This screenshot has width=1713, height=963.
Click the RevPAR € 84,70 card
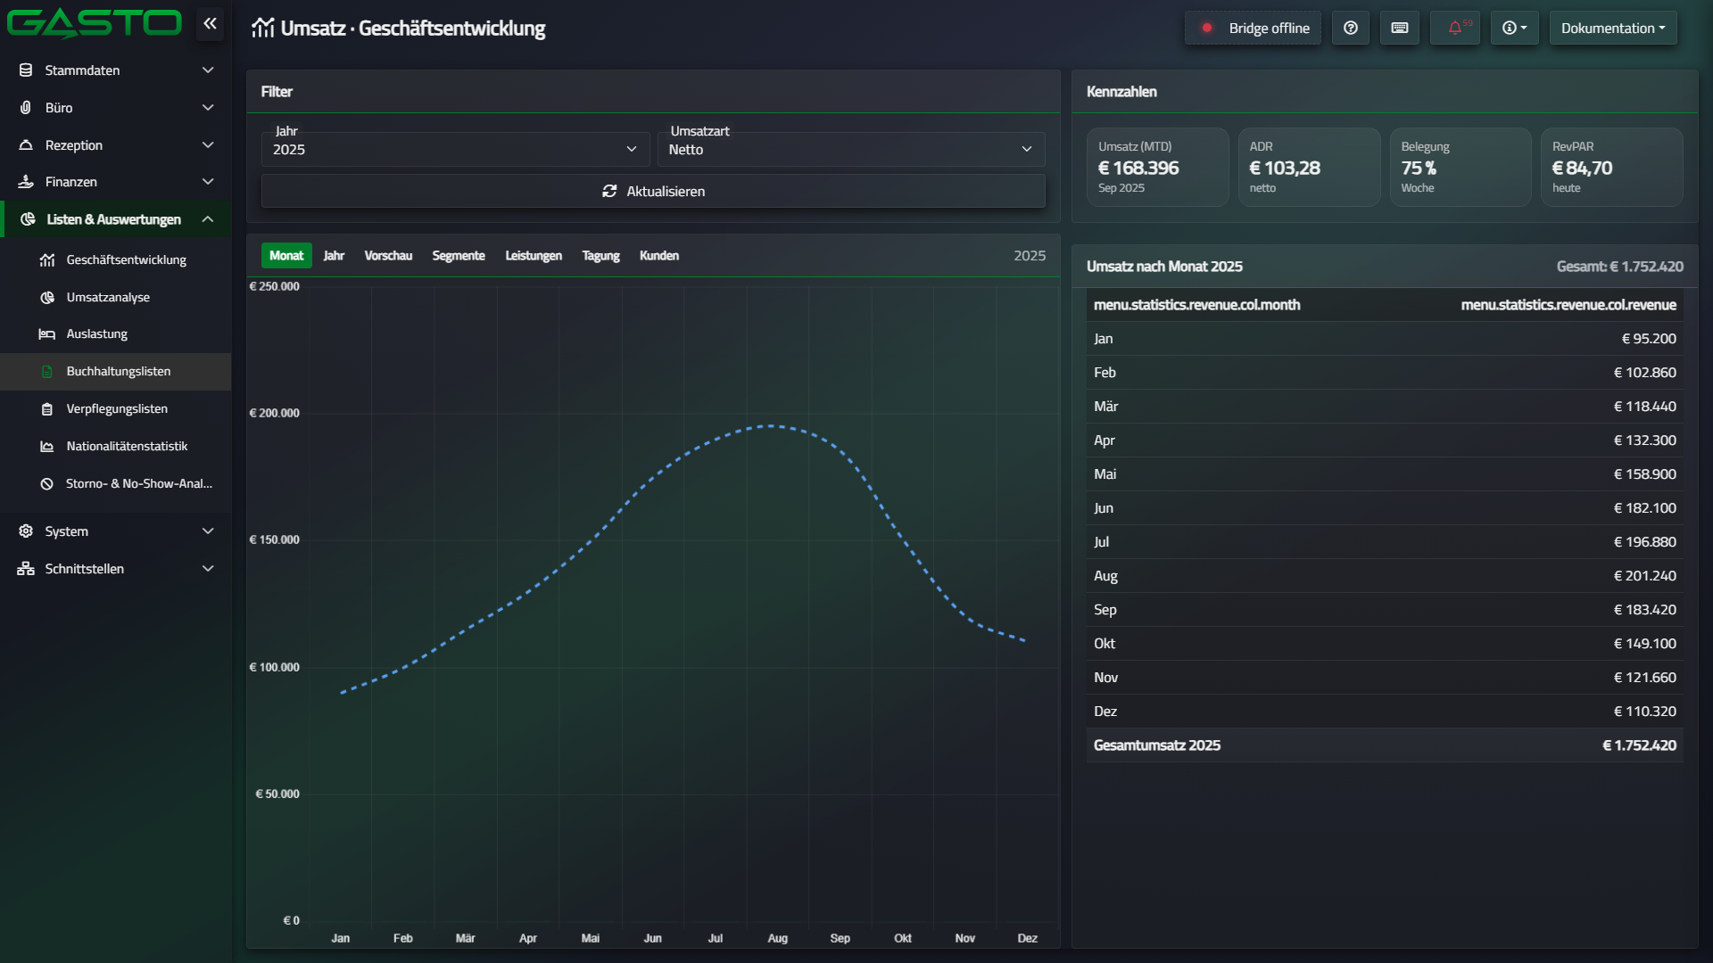[1612, 168]
